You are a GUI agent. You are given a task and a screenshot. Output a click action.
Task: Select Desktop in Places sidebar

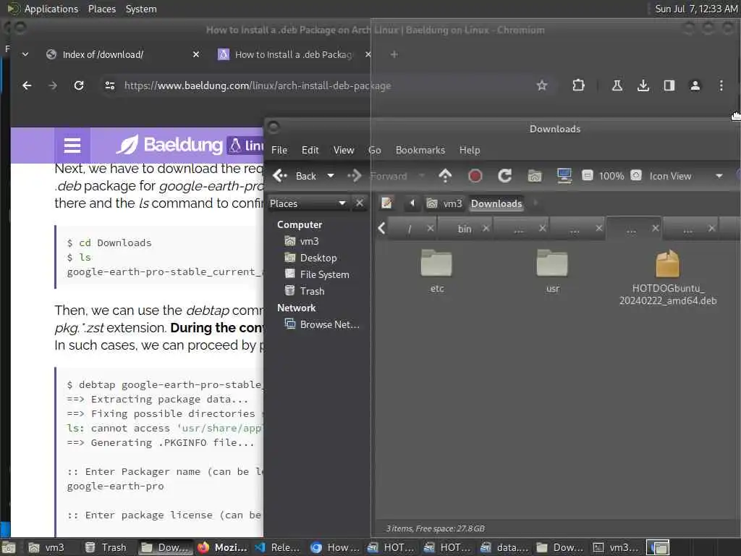[x=318, y=258]
